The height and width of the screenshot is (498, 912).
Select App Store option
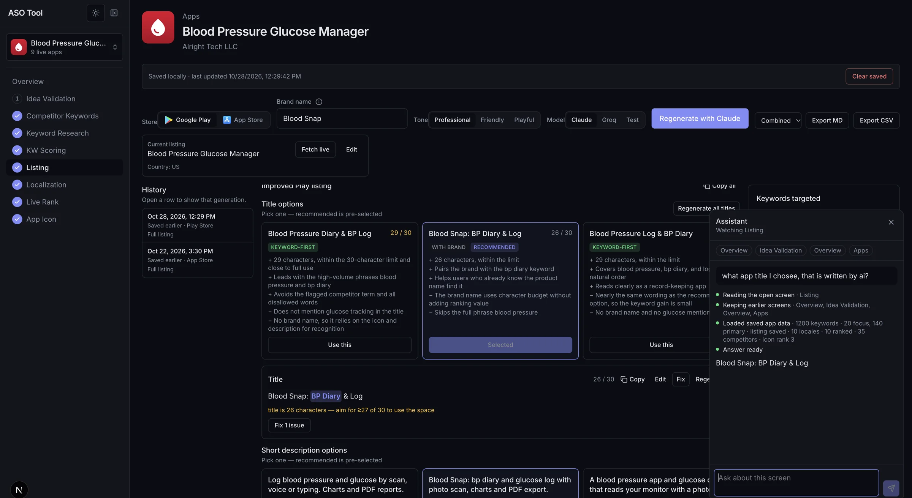(x=242, y=120)
